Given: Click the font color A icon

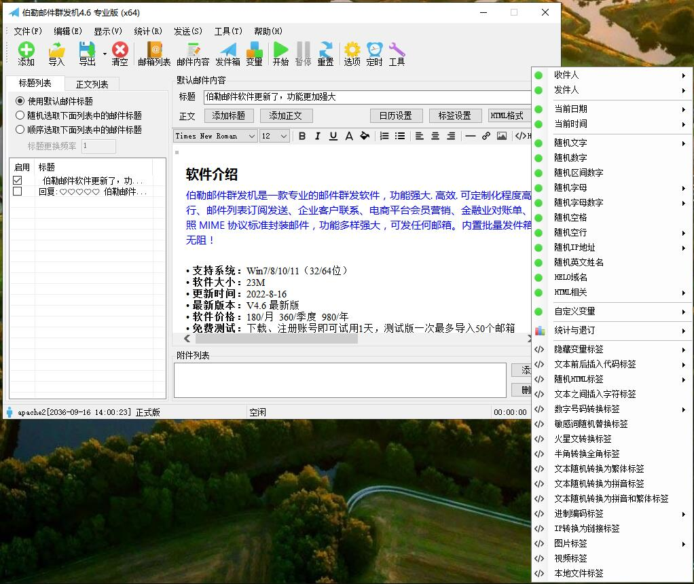Looking at the screenshot, I should (349, 136).
